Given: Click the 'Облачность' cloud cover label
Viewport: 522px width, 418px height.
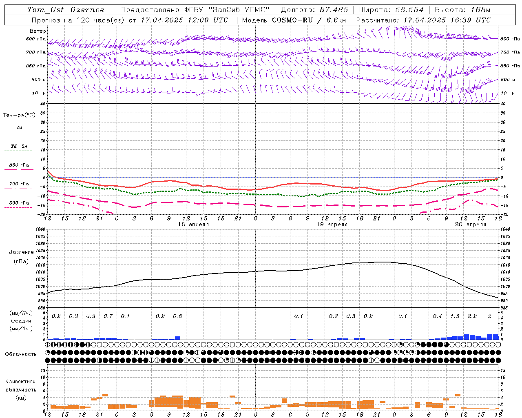Looking at the screenshot, I should coord(21,354).
